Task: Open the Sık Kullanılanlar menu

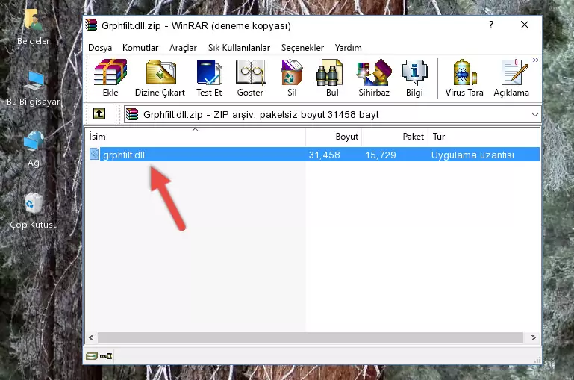Action: (239, 48)
